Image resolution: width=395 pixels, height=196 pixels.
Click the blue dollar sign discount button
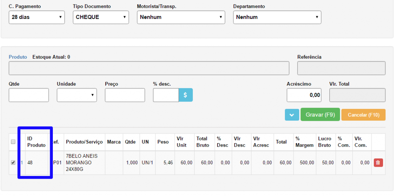pos(186,95)
